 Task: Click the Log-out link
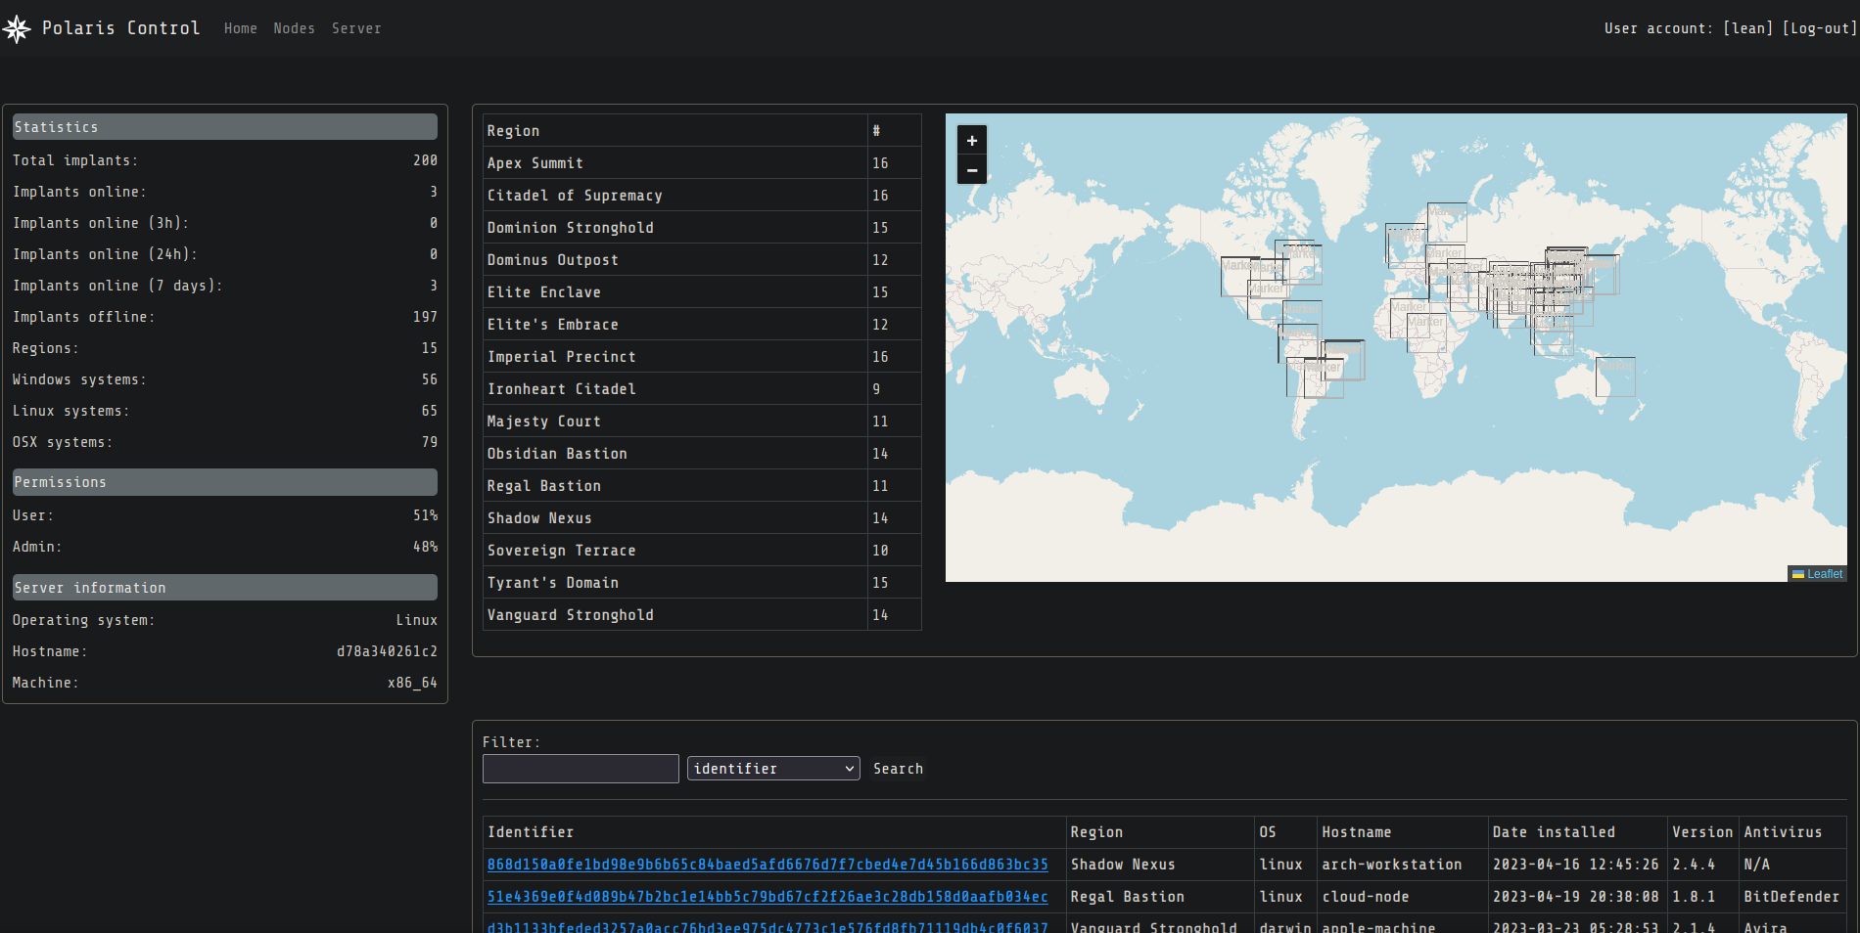(1819, 28)
